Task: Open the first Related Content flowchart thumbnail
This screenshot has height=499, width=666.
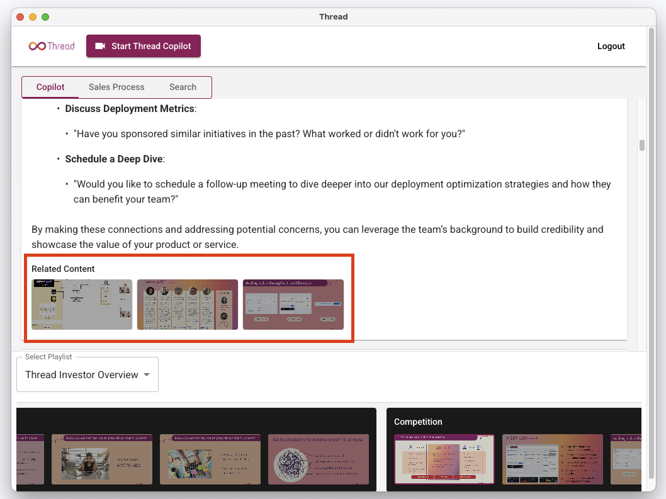Action: pos(82,305)
